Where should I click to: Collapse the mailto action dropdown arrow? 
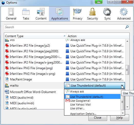122,86
